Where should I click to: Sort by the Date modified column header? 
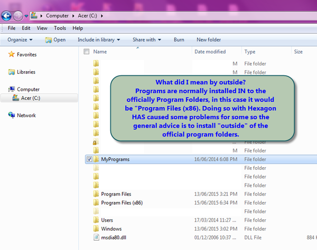[x=210, y=52]
